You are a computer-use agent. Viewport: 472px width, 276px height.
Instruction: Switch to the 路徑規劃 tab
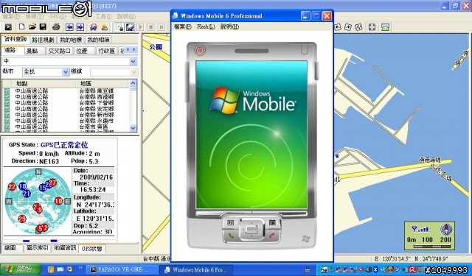click(x=43, y=40)
